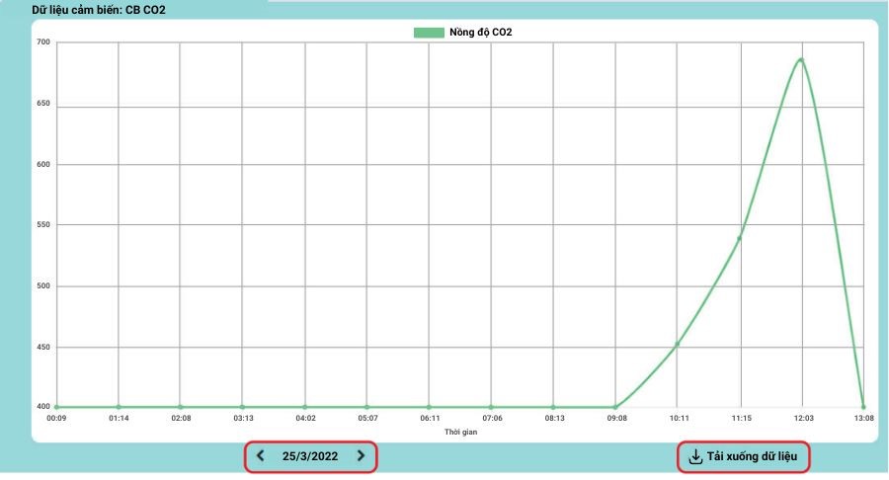Click the final data point at 13:08
The height and width of the screenshot is (480, 889).
[863, 407]
